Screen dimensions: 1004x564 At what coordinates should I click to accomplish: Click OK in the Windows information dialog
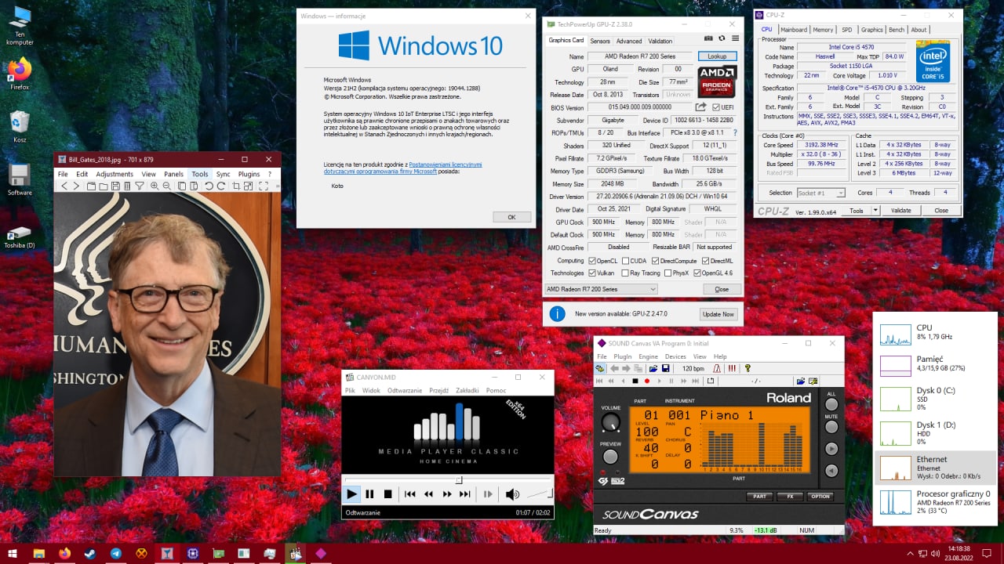pos(511,217)
